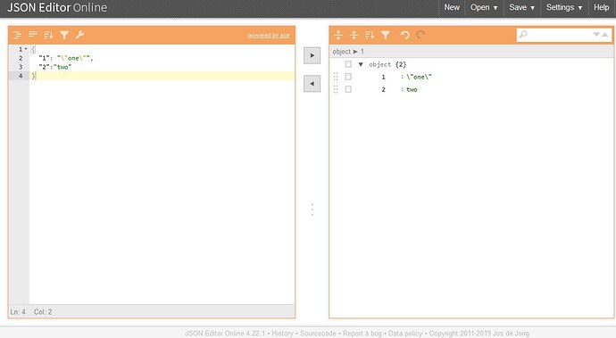The image size is (616, 338).
Task: Sort contents in left code editor
Action: pyautogui.click(x=48, y=35)
